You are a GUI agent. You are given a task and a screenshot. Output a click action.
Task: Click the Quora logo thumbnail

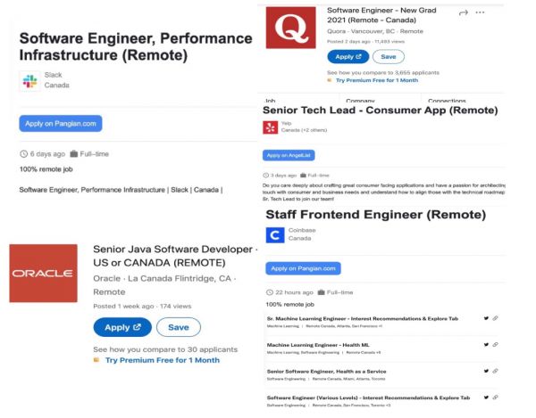(290, 29)
